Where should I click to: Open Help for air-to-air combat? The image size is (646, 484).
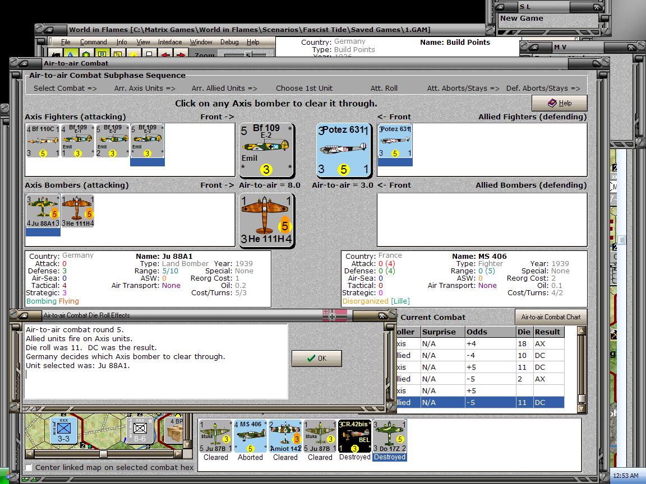(x=559, y=103)
